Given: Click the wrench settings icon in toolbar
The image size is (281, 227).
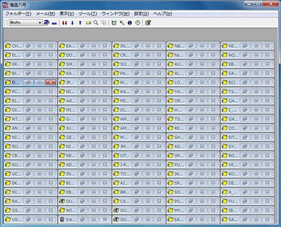Looking at the screenshot, I should pyautogui.click(x=122, y=23).
